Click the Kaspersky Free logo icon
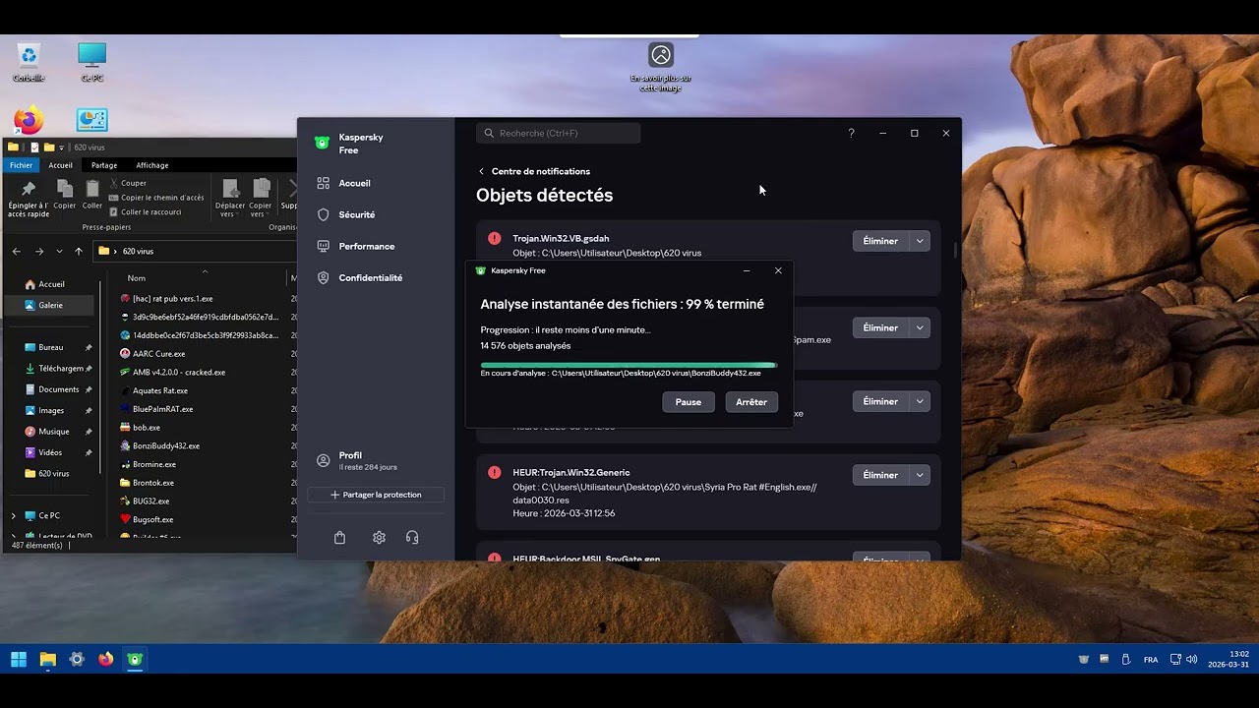 (x=322, y=143)
